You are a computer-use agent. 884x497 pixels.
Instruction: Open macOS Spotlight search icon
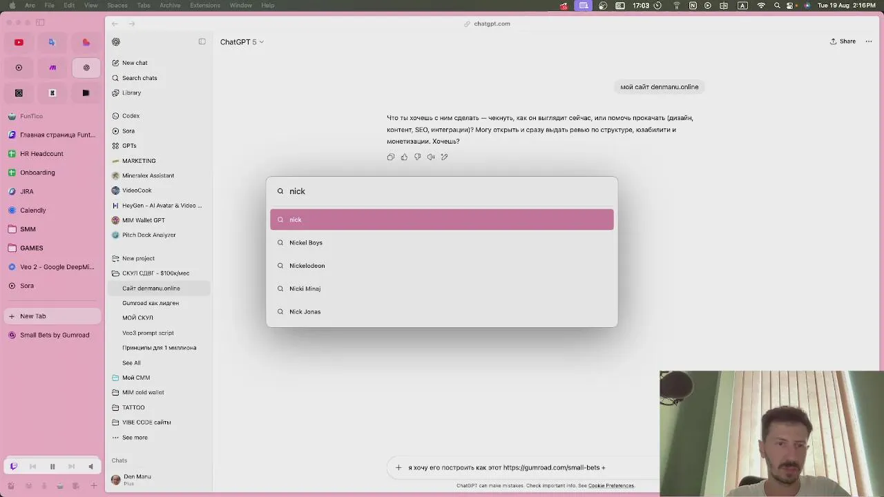777,6
